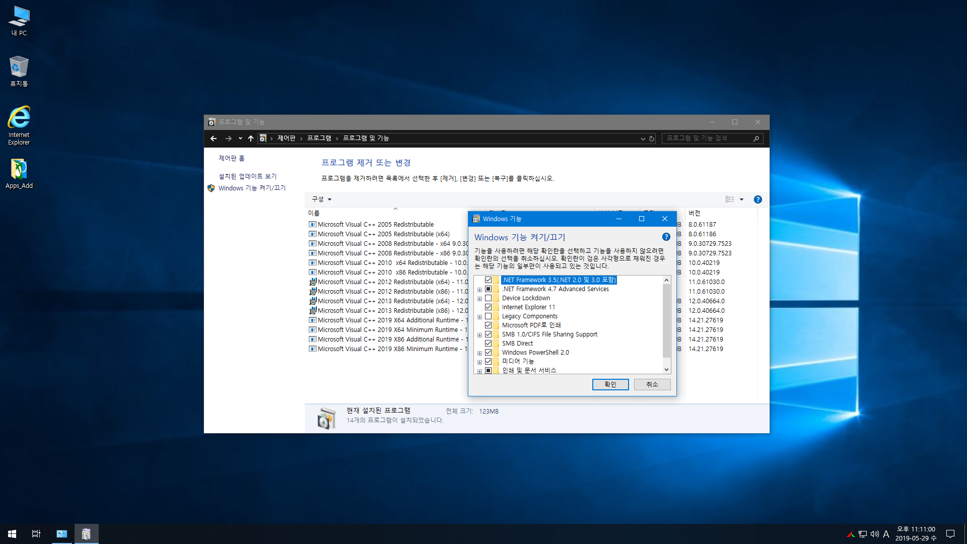Viewport: 967px width, 544px height.
Task: Expand SMB 1.0/CIFS File Sharing Support node
Action: tap(479, 335)
